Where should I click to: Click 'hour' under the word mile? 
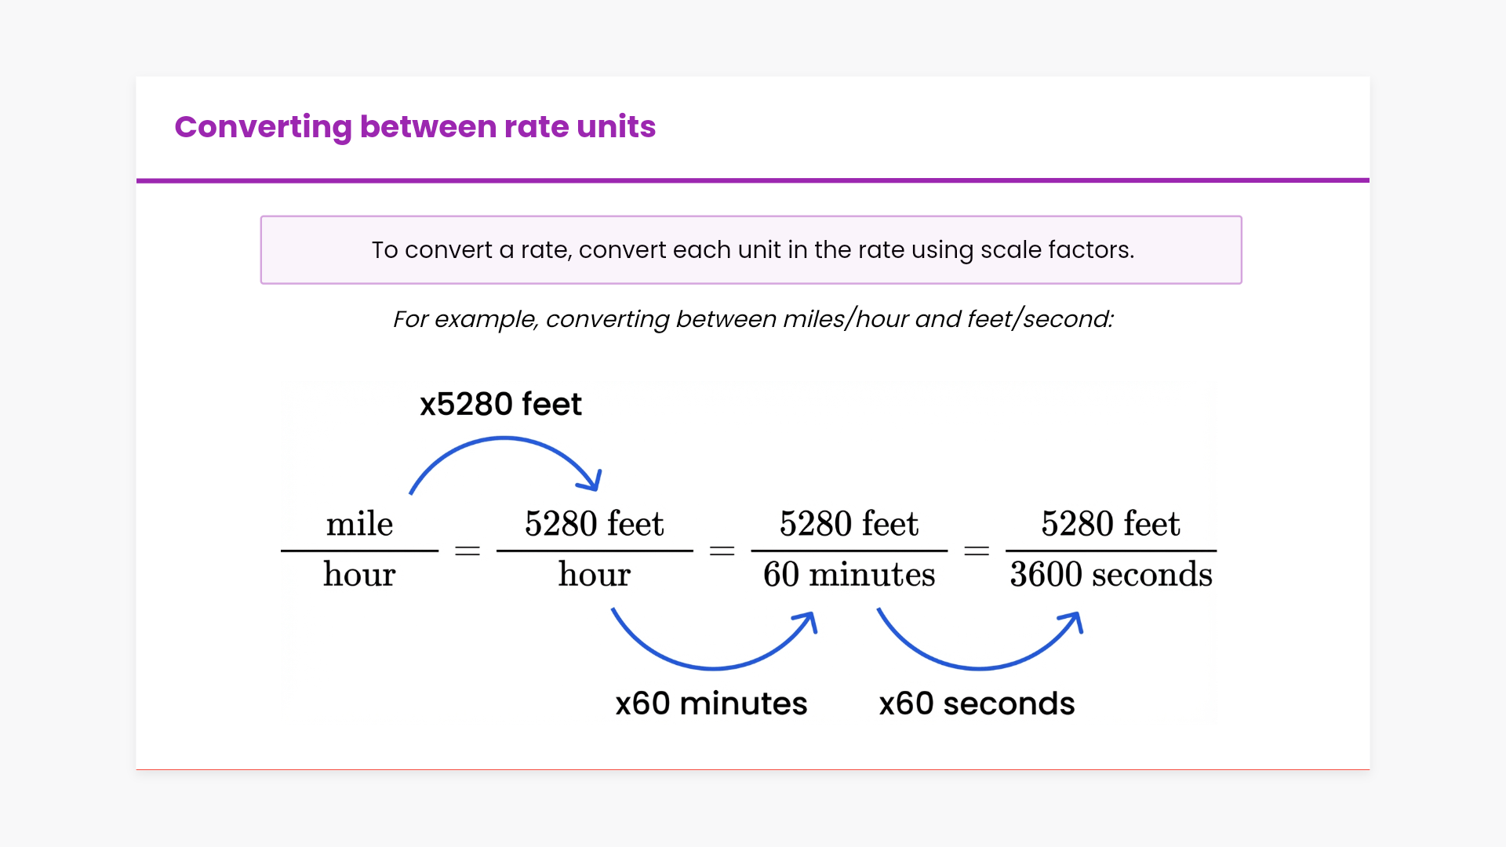(359, 575)
